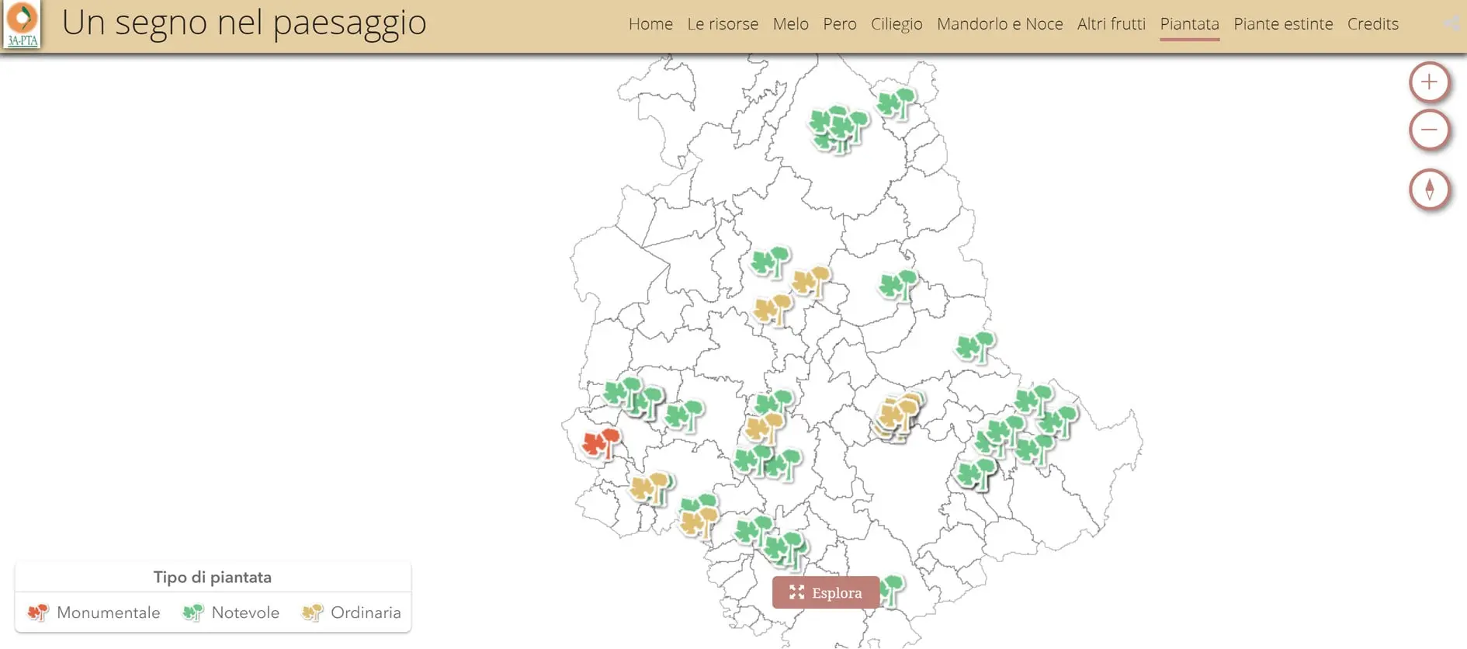Open the Home menu item
The image size is (1467, 649).
click(650, 24)
